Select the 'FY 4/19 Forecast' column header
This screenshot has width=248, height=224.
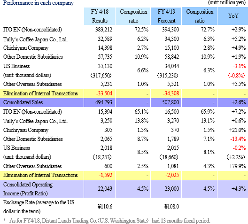coord(166,16)
